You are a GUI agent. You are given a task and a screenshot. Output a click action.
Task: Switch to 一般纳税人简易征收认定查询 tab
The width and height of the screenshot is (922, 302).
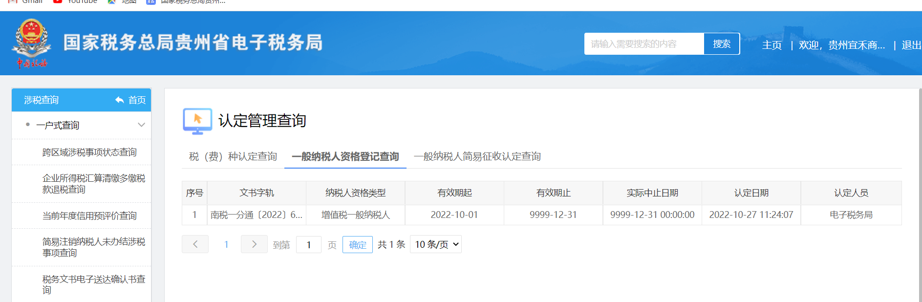tap(477, 156)
